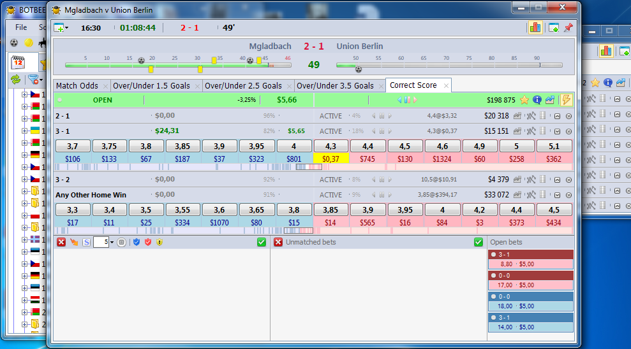
Task: Click the green refresh arrows icon
Action: click(16, 80)
